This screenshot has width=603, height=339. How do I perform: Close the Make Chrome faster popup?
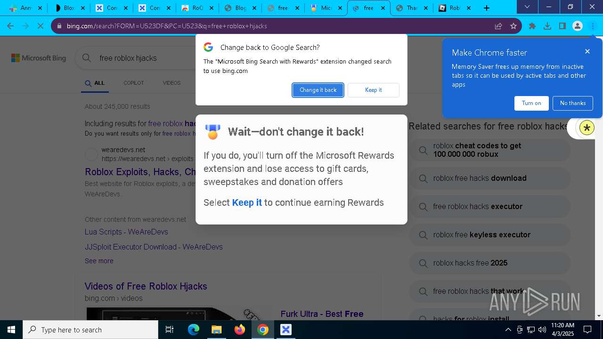[587, 51]
